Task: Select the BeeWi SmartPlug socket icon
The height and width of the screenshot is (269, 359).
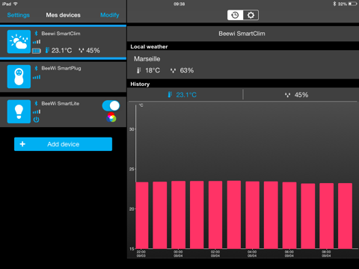Action: click(x=19, y=76)
